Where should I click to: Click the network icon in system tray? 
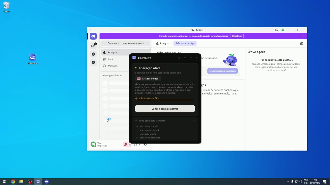[296, 182]
